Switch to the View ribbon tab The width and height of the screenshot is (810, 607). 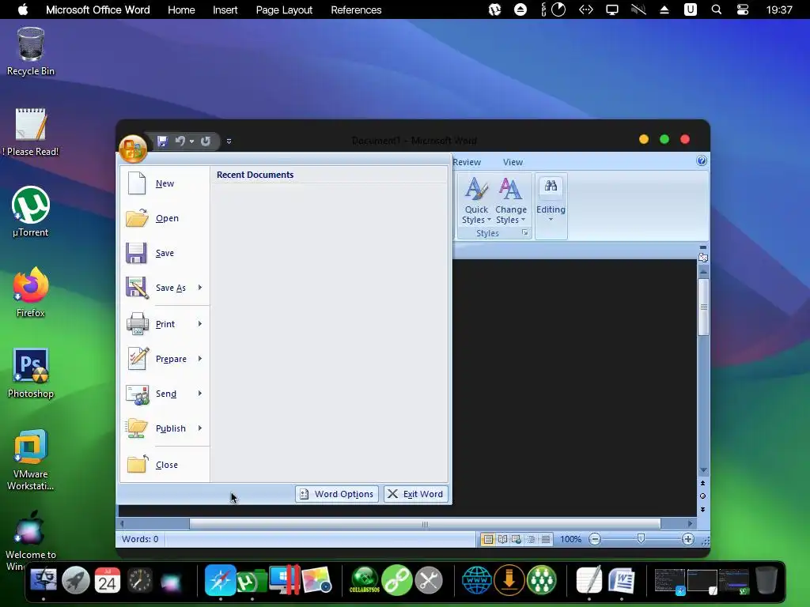pos(513,162)
